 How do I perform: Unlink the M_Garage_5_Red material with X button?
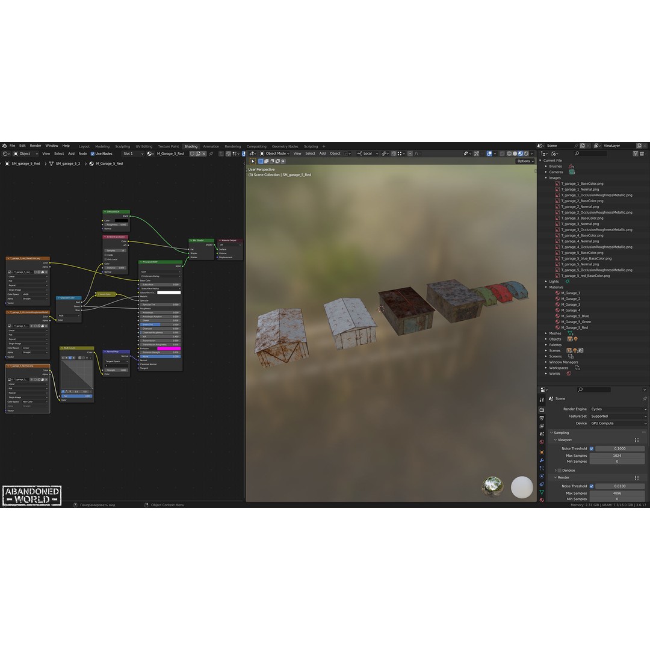tap(203, 154)
